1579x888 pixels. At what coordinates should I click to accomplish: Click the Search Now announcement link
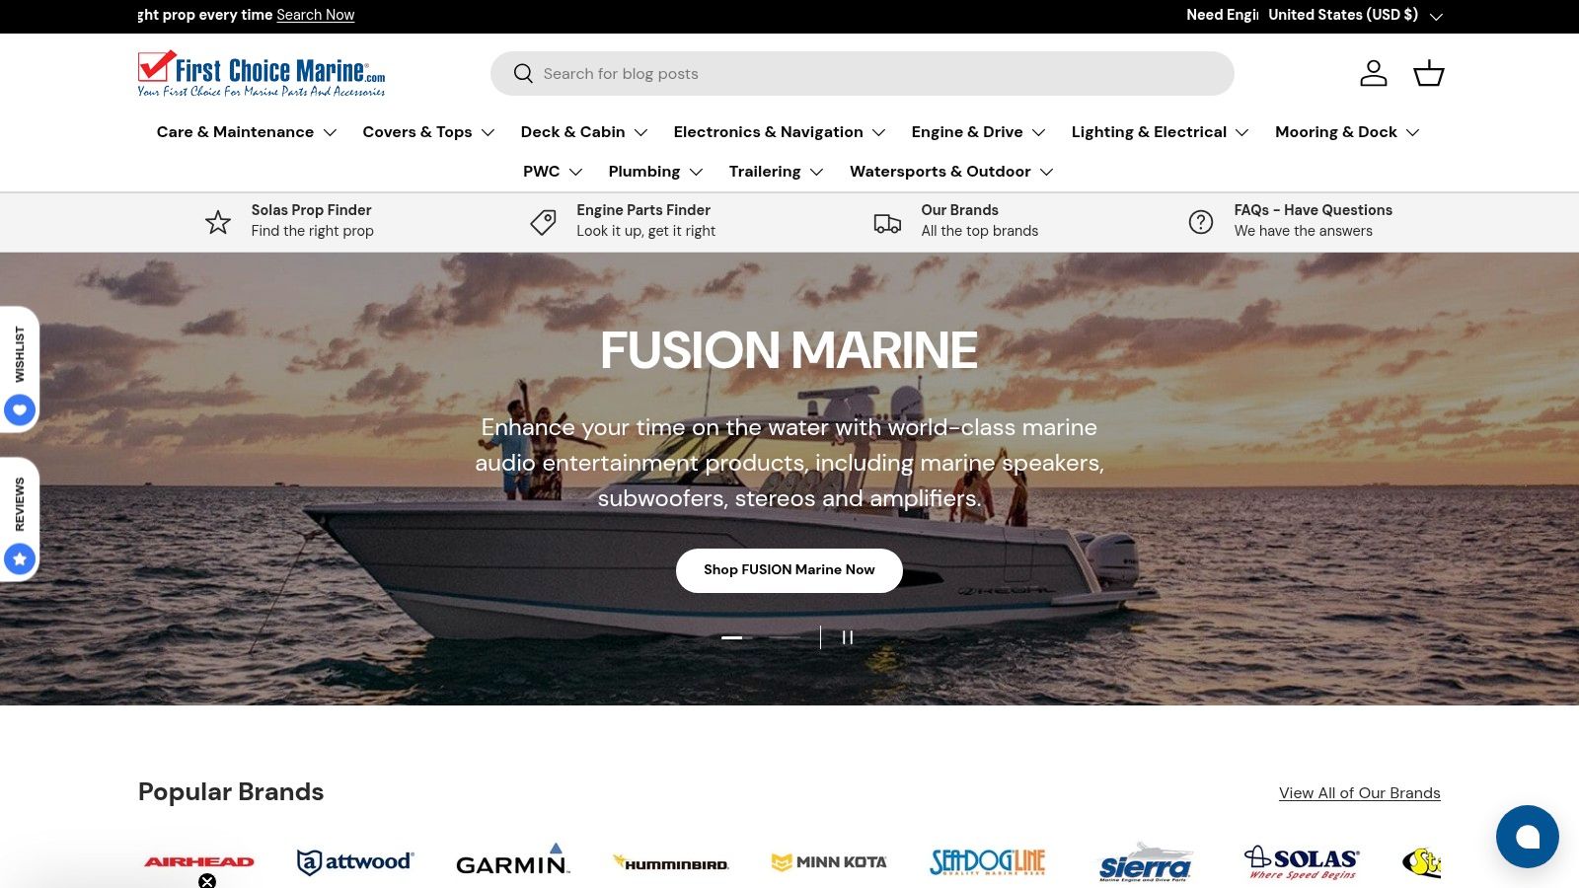tap(316, 15)
